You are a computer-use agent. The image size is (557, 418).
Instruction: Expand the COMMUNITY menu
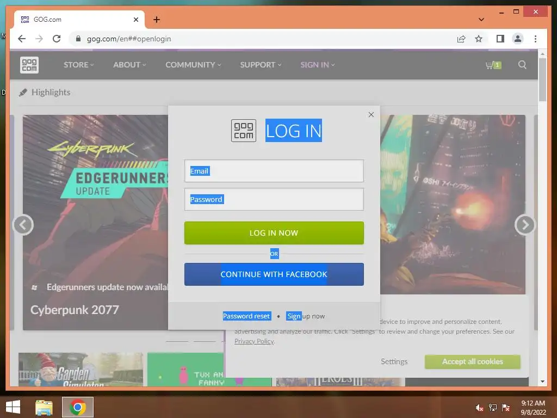tap(193, 65)
